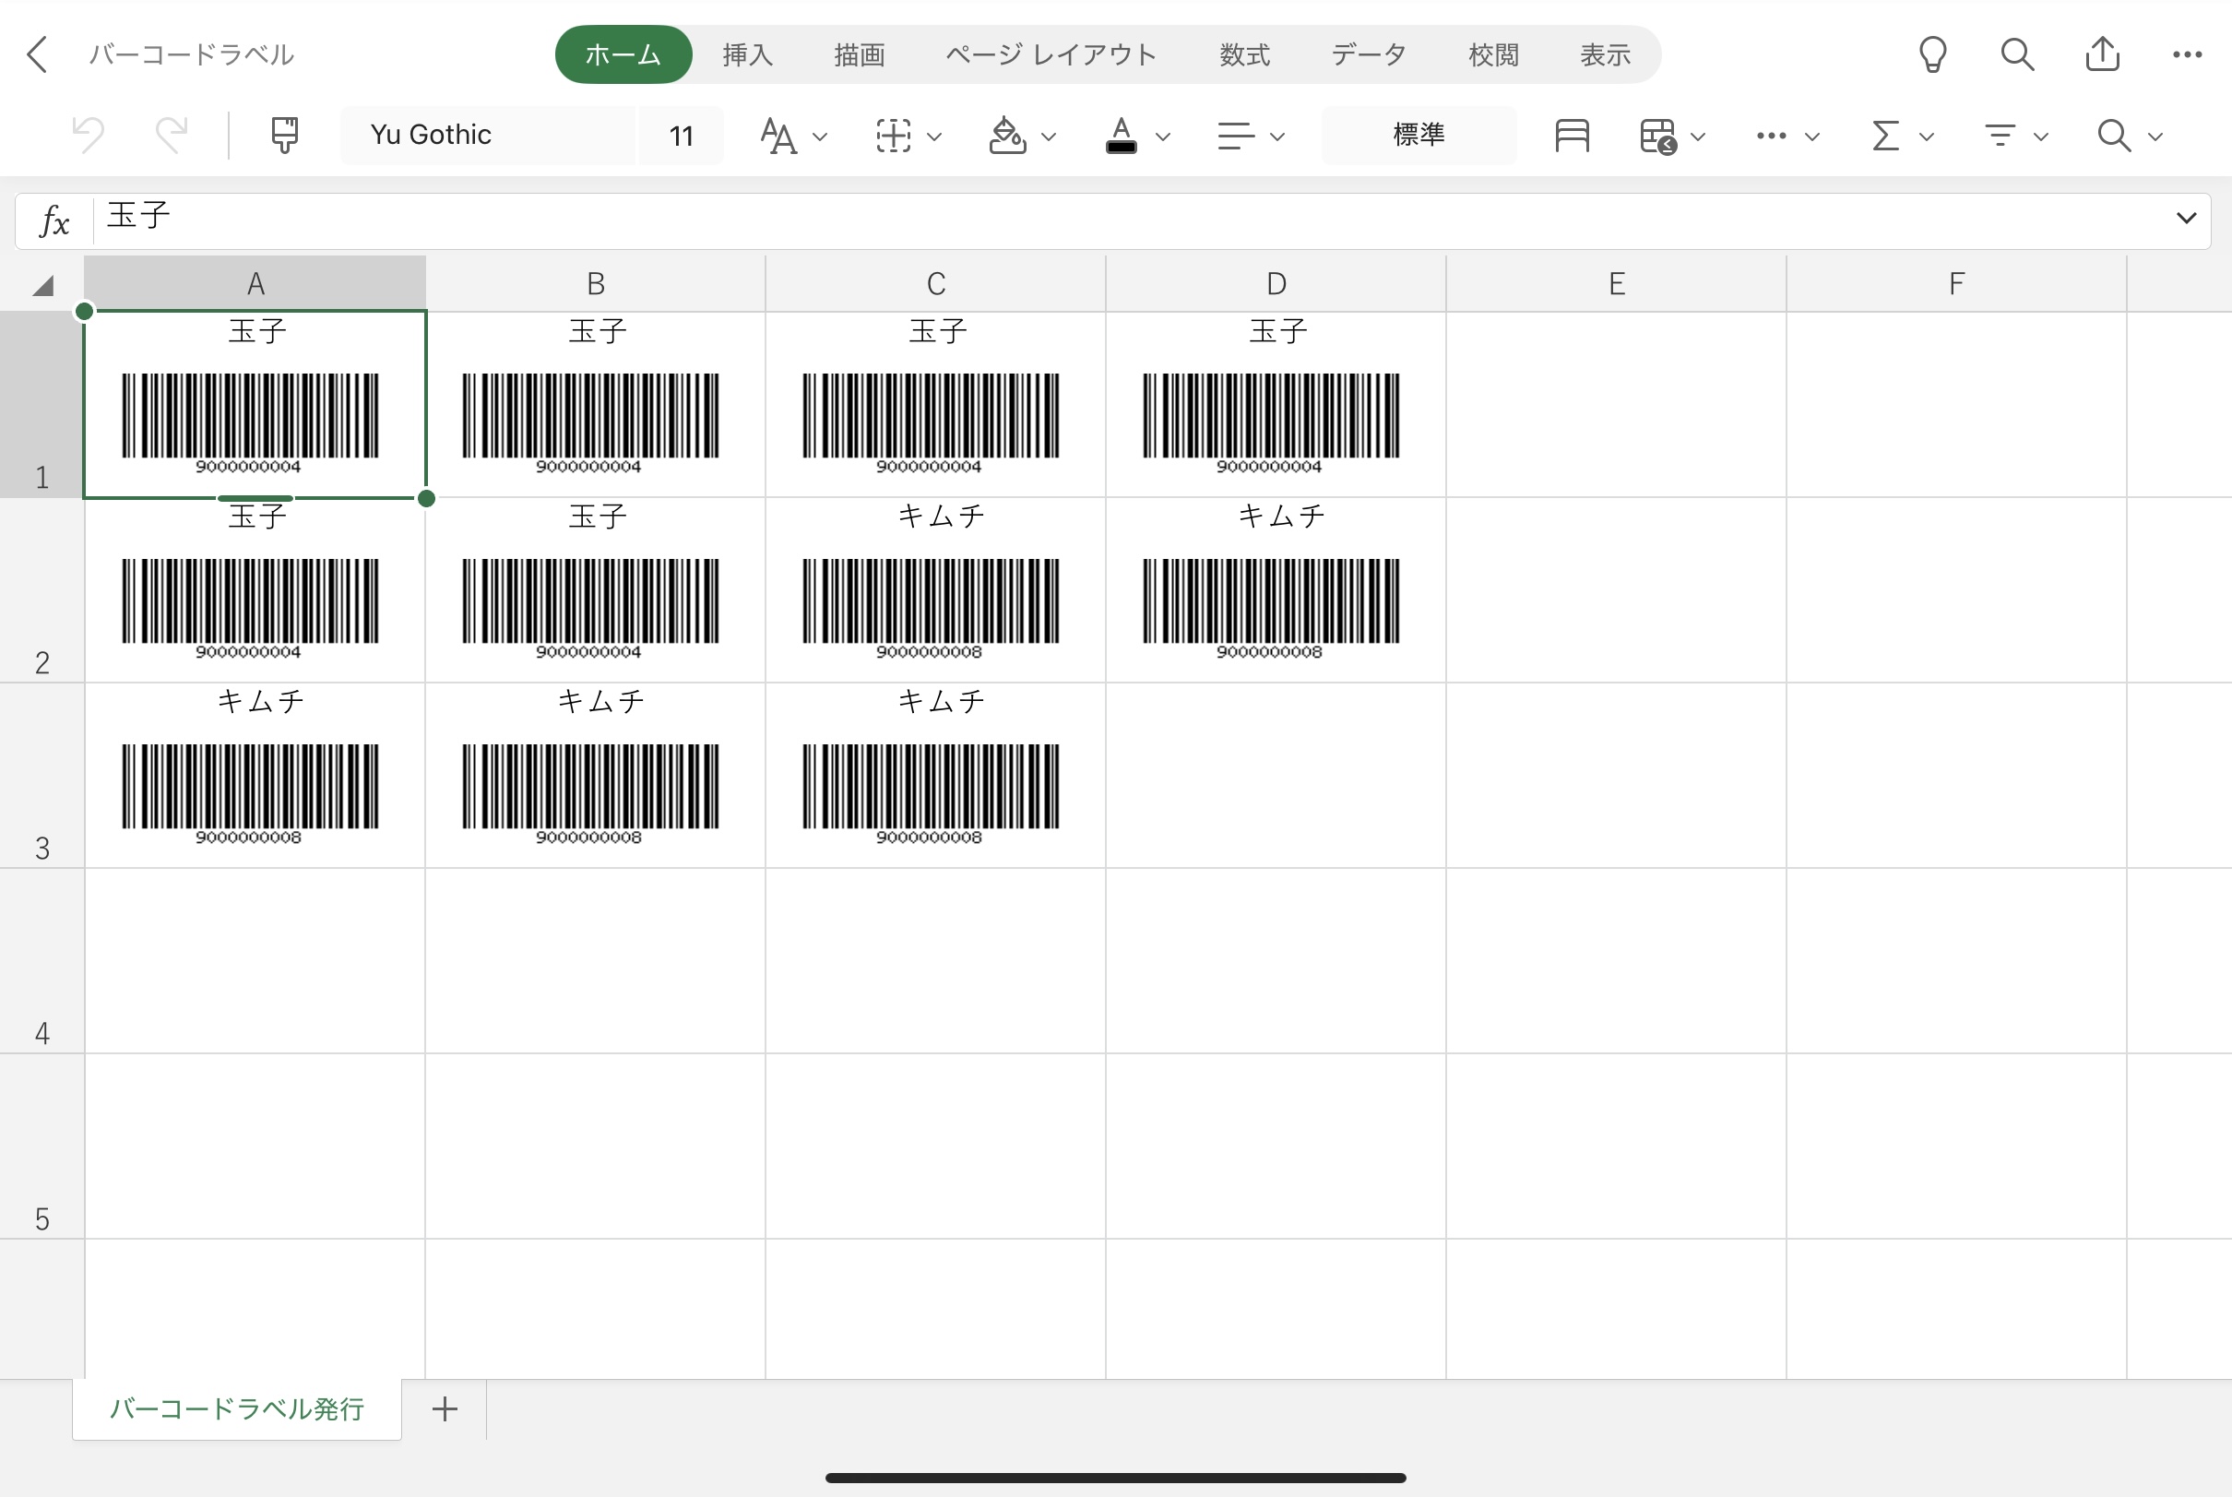This screenshot has width=2232, height=1497.
Task: Open the 標準 number format box
Action: (1419, 135)
